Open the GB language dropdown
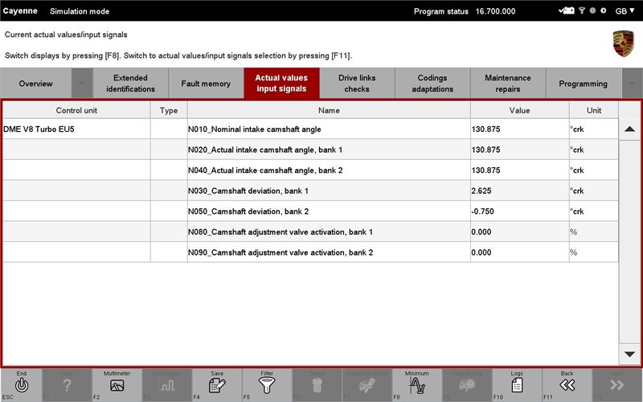Image resolution: width=643 pixels, height=402 pixels. click(625, 11)
